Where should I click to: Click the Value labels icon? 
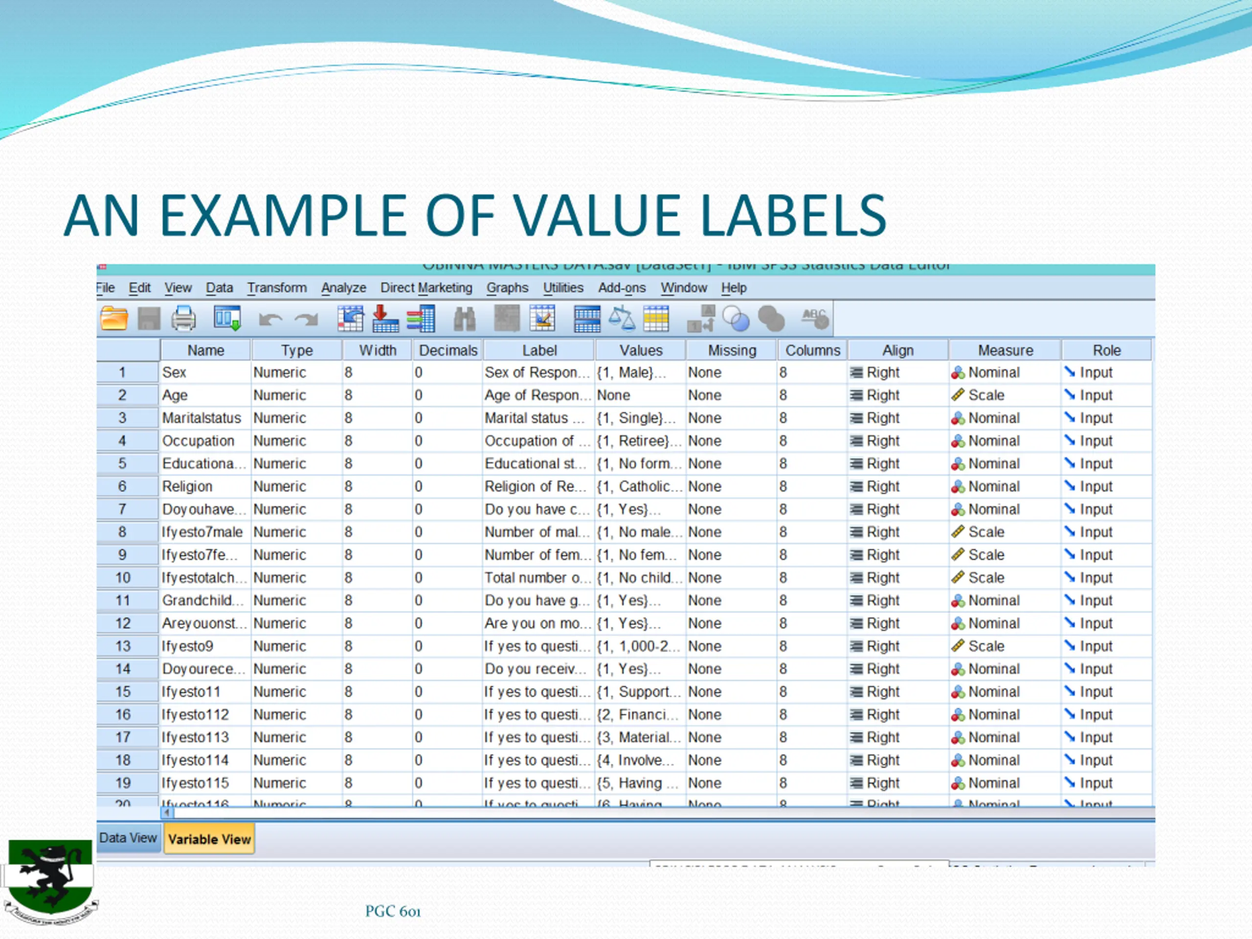click(x=701, y=318)
